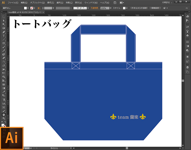
Task: Activate the Type tool
Action: [x=4, y=36]
